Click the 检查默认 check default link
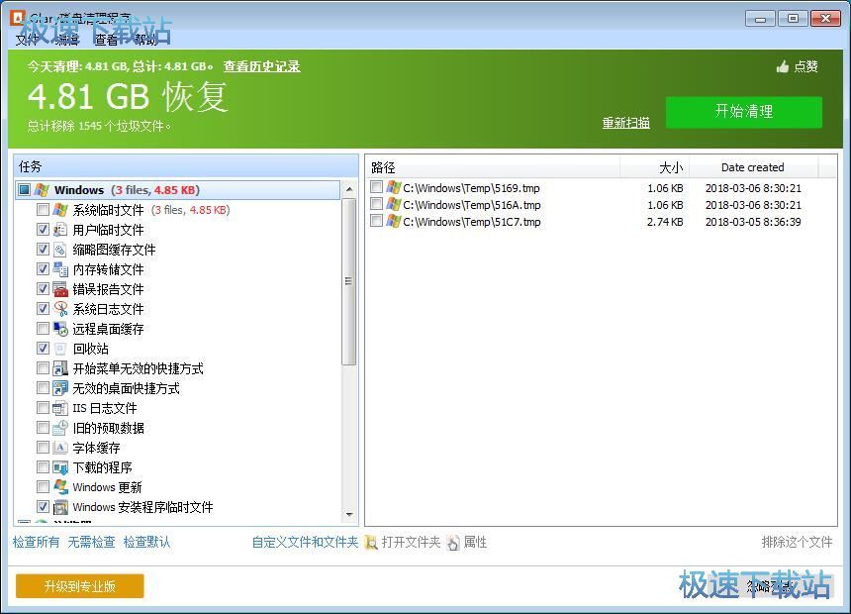The width and height of the screenshot is (851, 614). 146,542
